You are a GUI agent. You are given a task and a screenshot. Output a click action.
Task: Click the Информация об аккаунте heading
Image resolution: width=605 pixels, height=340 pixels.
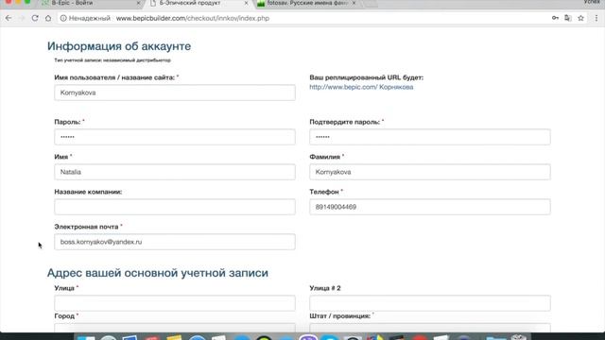(119, 46)
